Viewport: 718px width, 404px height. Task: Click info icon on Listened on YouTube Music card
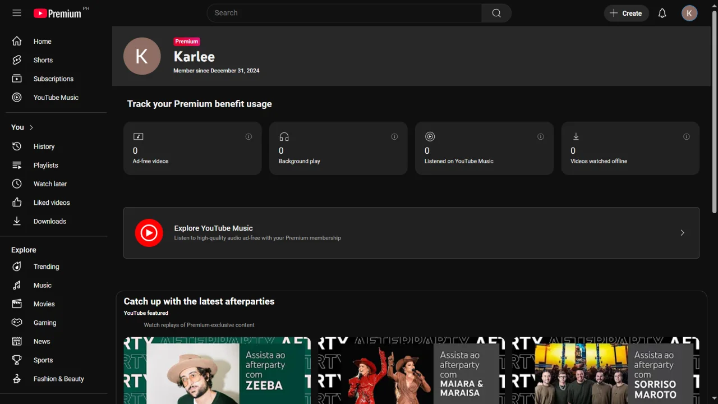coord(541,136)
